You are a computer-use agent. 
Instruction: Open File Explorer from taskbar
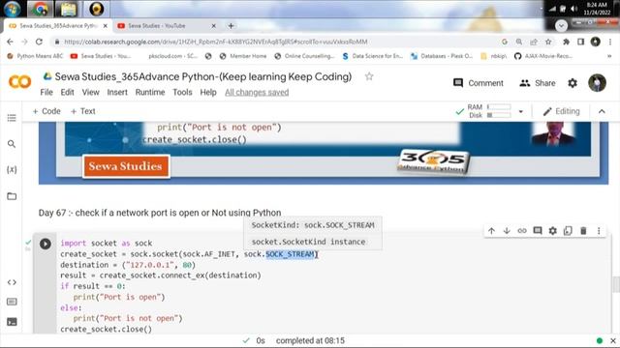pyautogui.click(x=68, y=9)
